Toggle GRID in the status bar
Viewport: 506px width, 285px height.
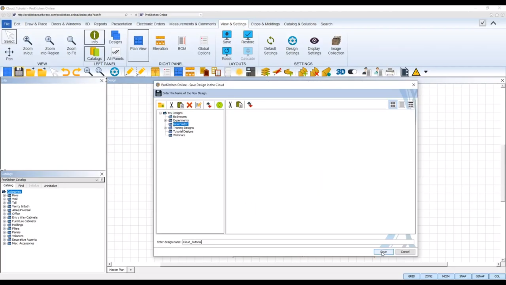(x=412, y=276)
